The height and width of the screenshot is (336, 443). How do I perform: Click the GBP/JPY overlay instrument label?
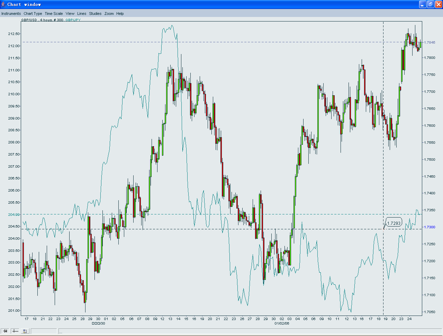pos(73,20)
